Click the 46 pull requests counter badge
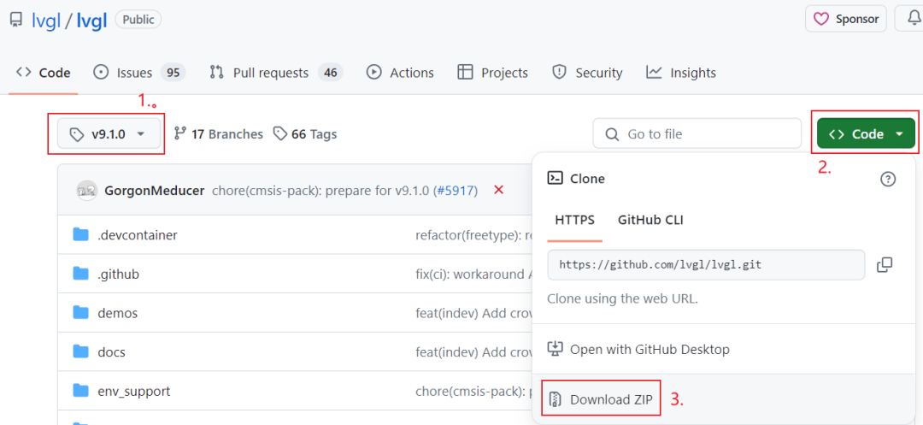This screenshot has height=425, width=923. [330, 73]
